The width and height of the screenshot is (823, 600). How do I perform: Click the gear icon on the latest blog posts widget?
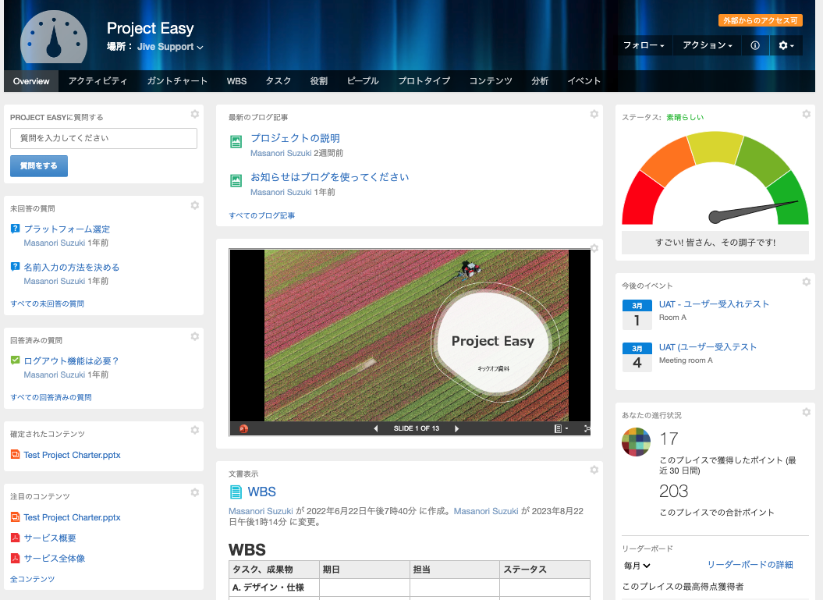tap(594, 114)
